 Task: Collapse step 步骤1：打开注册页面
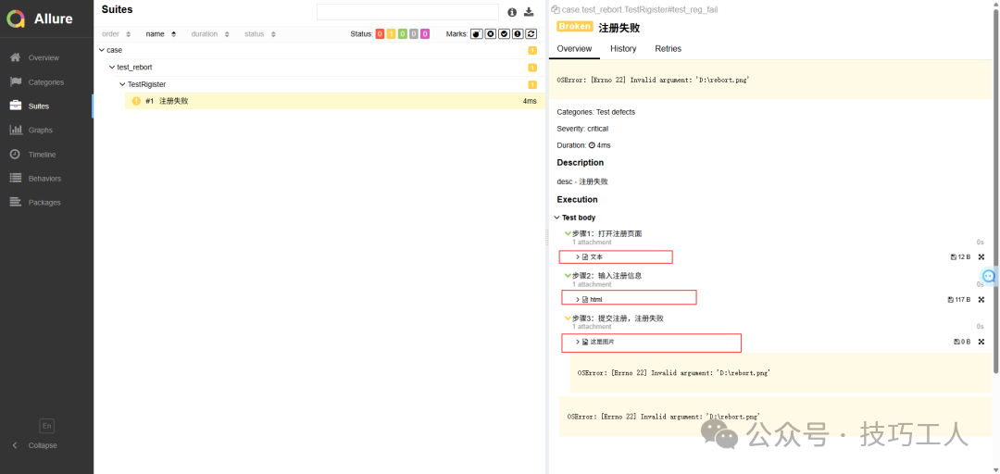click(x=568, y=233)
